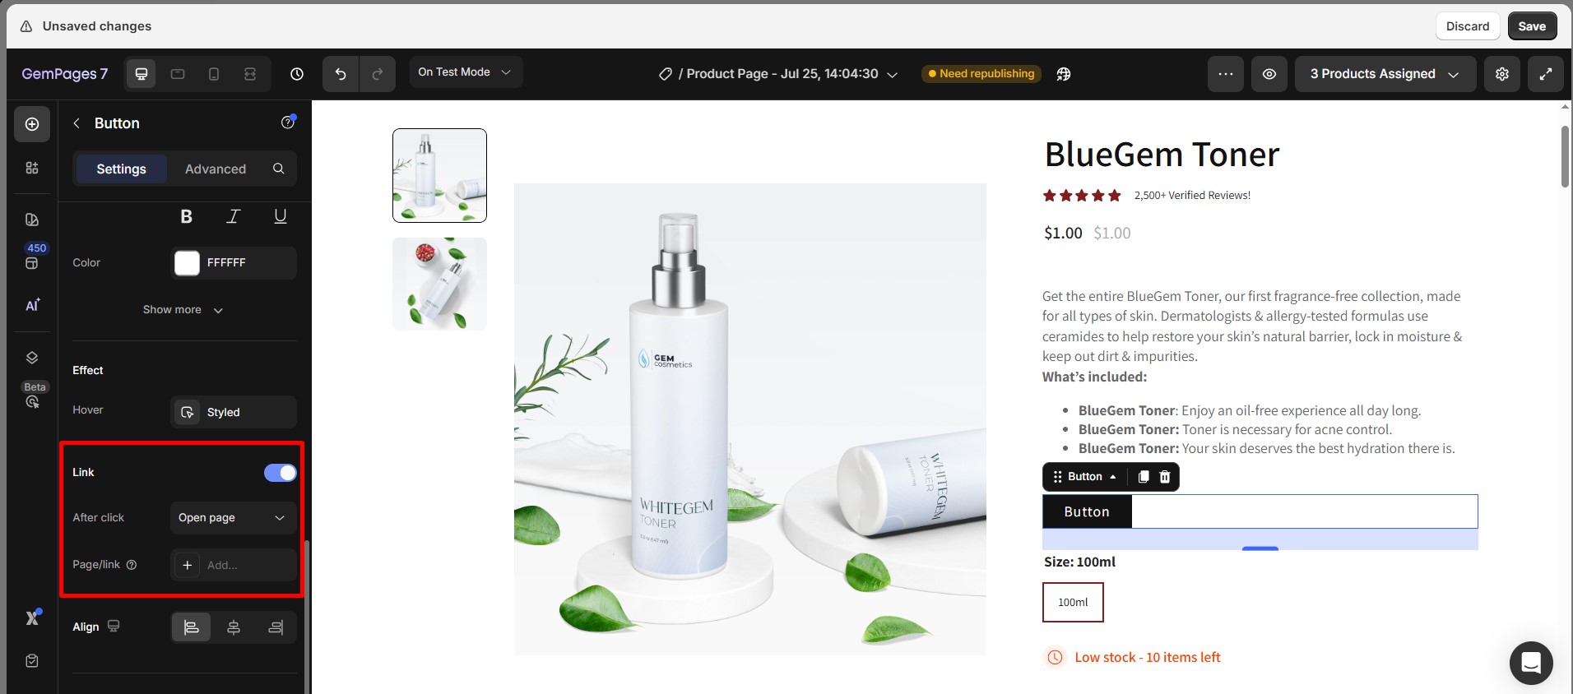The height and width of the screenshot is (694, 1573).
Task: Open the On Test Mode menu
Action: coord(466,72)
